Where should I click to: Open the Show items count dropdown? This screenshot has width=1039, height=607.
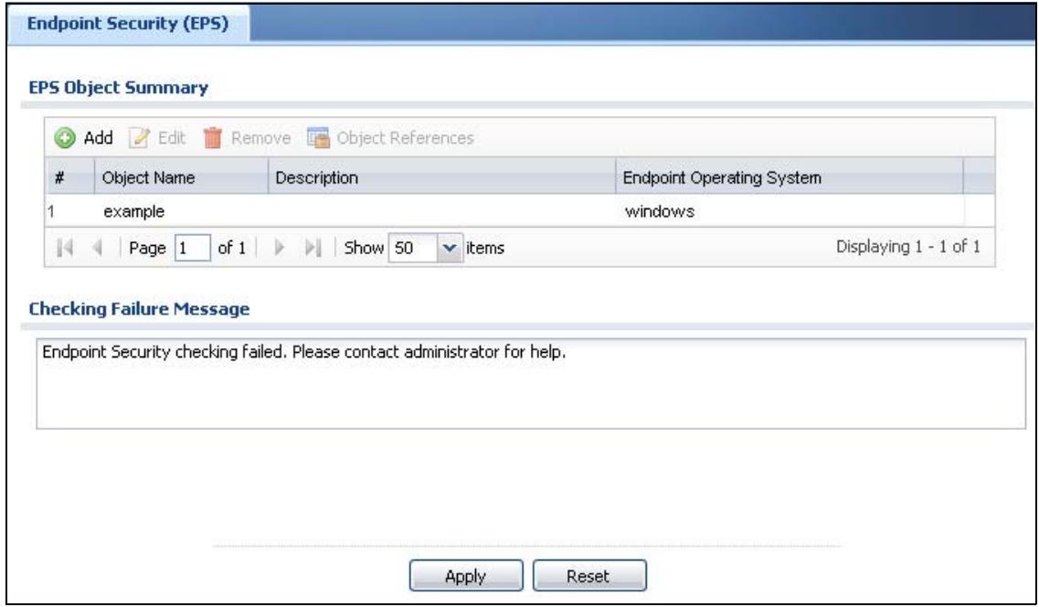450,248
